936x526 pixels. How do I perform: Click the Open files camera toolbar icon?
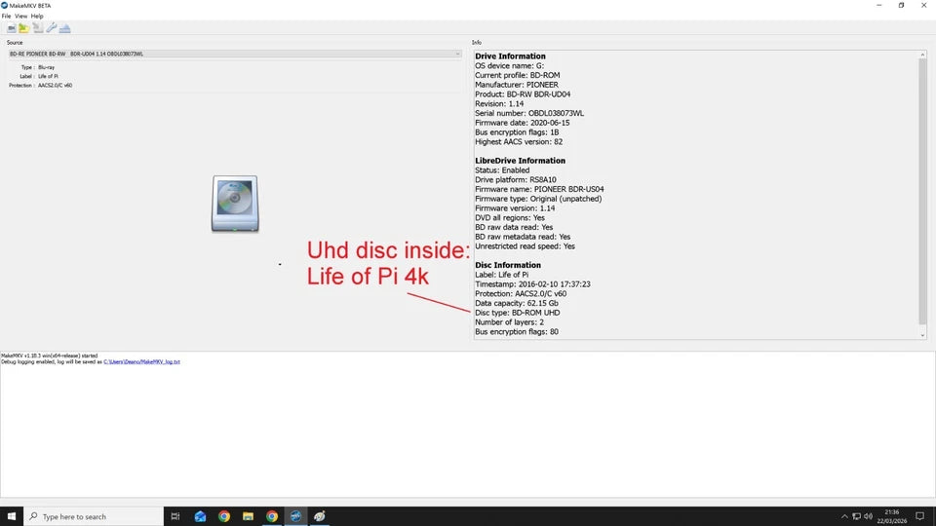coord(11,28)
